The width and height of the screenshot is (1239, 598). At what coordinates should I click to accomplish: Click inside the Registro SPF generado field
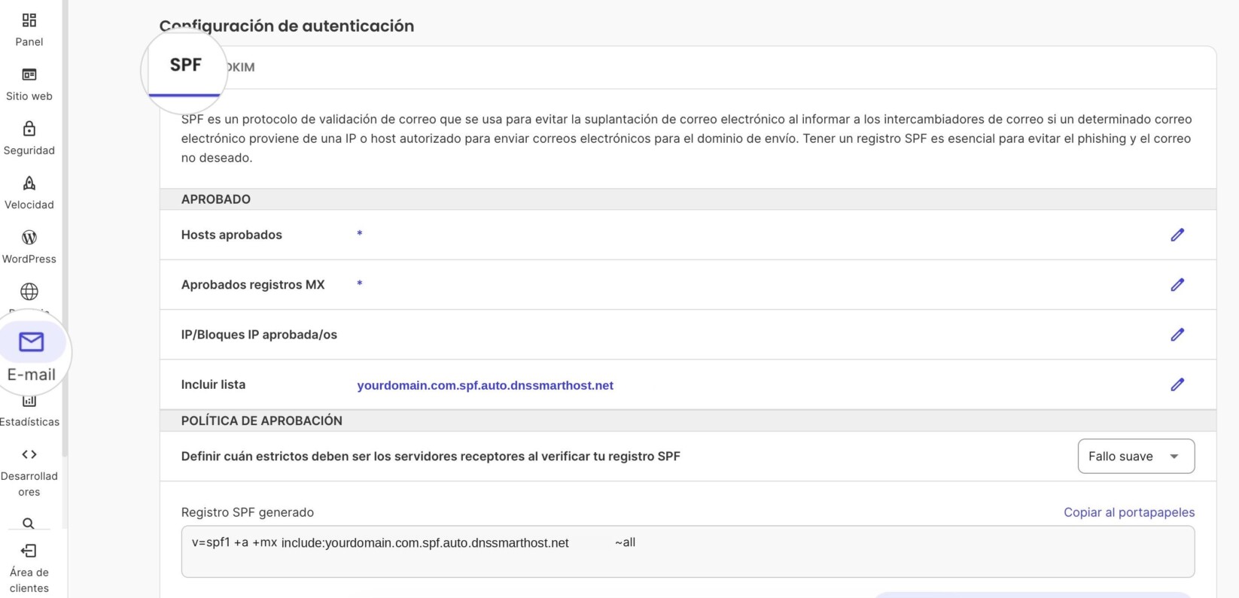[x=688, y=551]
